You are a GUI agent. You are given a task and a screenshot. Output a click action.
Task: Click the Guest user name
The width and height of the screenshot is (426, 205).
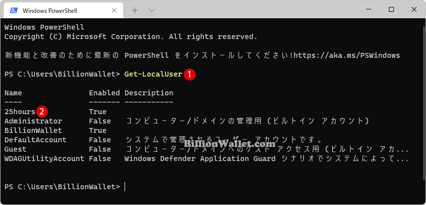[x=15, y=149]
